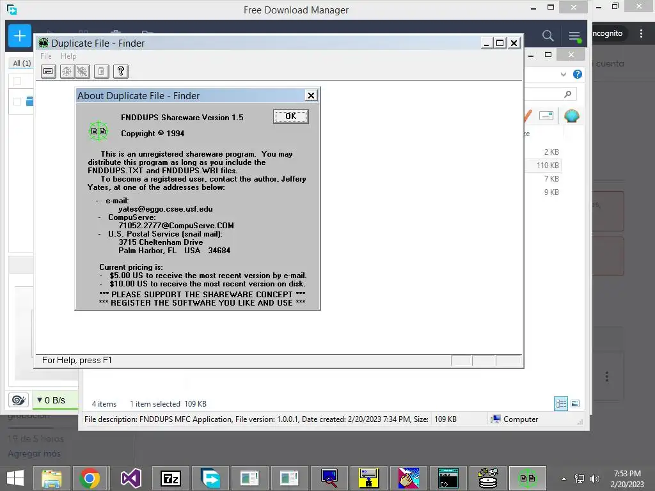Open the hamburger menu in Free Download Manager

pyautogui.click(x=574, y=36)
